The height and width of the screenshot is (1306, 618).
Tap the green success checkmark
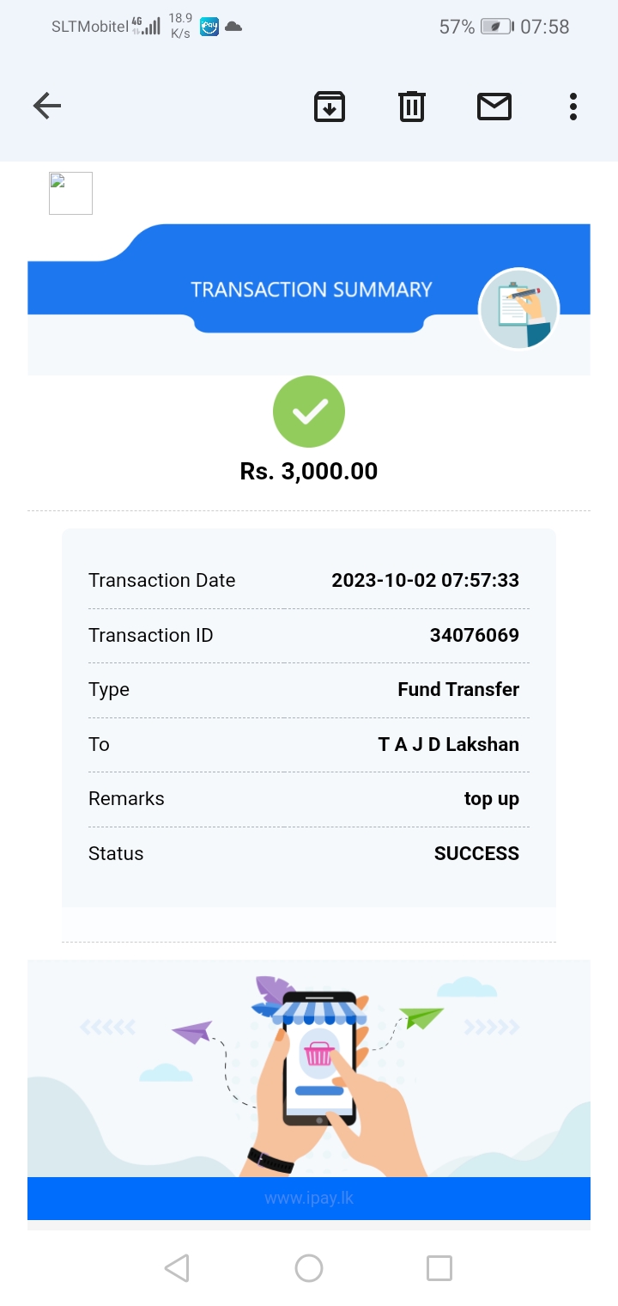pos(309,412)
